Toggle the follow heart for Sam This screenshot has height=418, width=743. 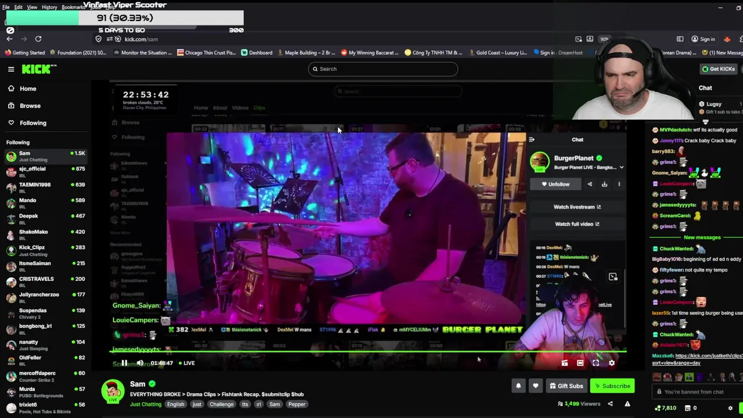(535, 386)
